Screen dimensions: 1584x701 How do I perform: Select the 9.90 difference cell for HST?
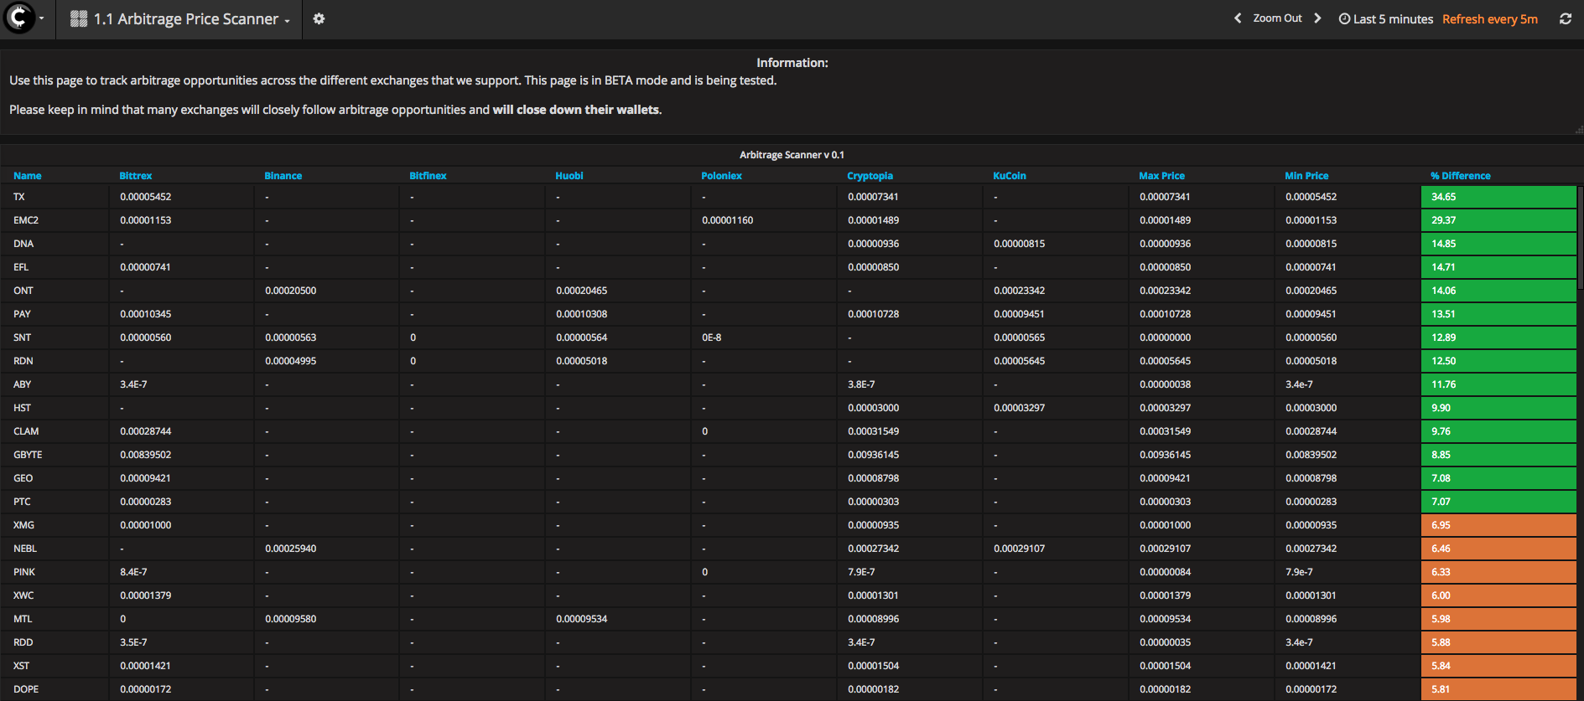pos(1498,408)
